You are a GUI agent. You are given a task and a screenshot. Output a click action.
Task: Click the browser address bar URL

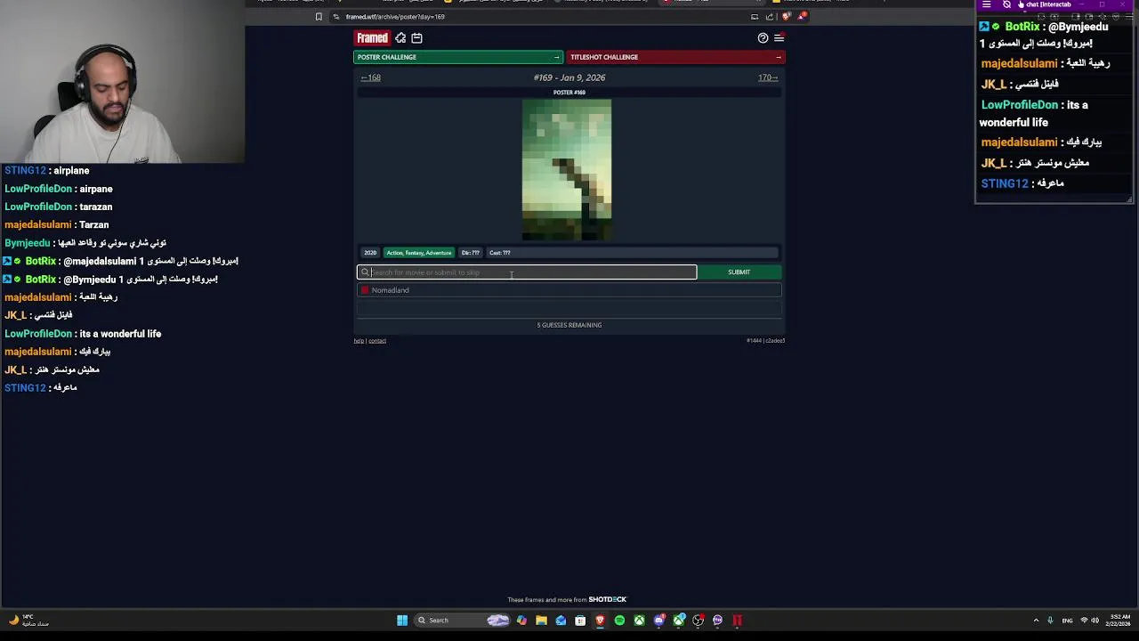point(395,17)
